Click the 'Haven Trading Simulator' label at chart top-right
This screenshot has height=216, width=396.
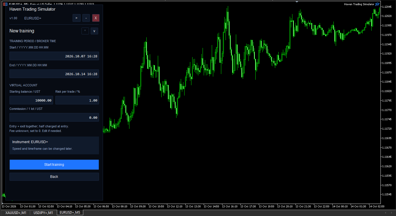pyautogui.click(x=359, y=4)
